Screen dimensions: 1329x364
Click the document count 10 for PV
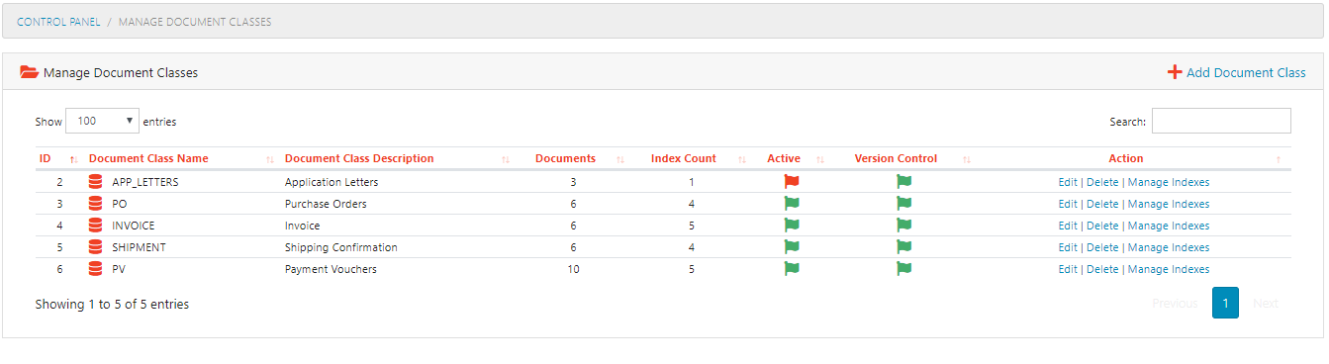click(573, 269)
